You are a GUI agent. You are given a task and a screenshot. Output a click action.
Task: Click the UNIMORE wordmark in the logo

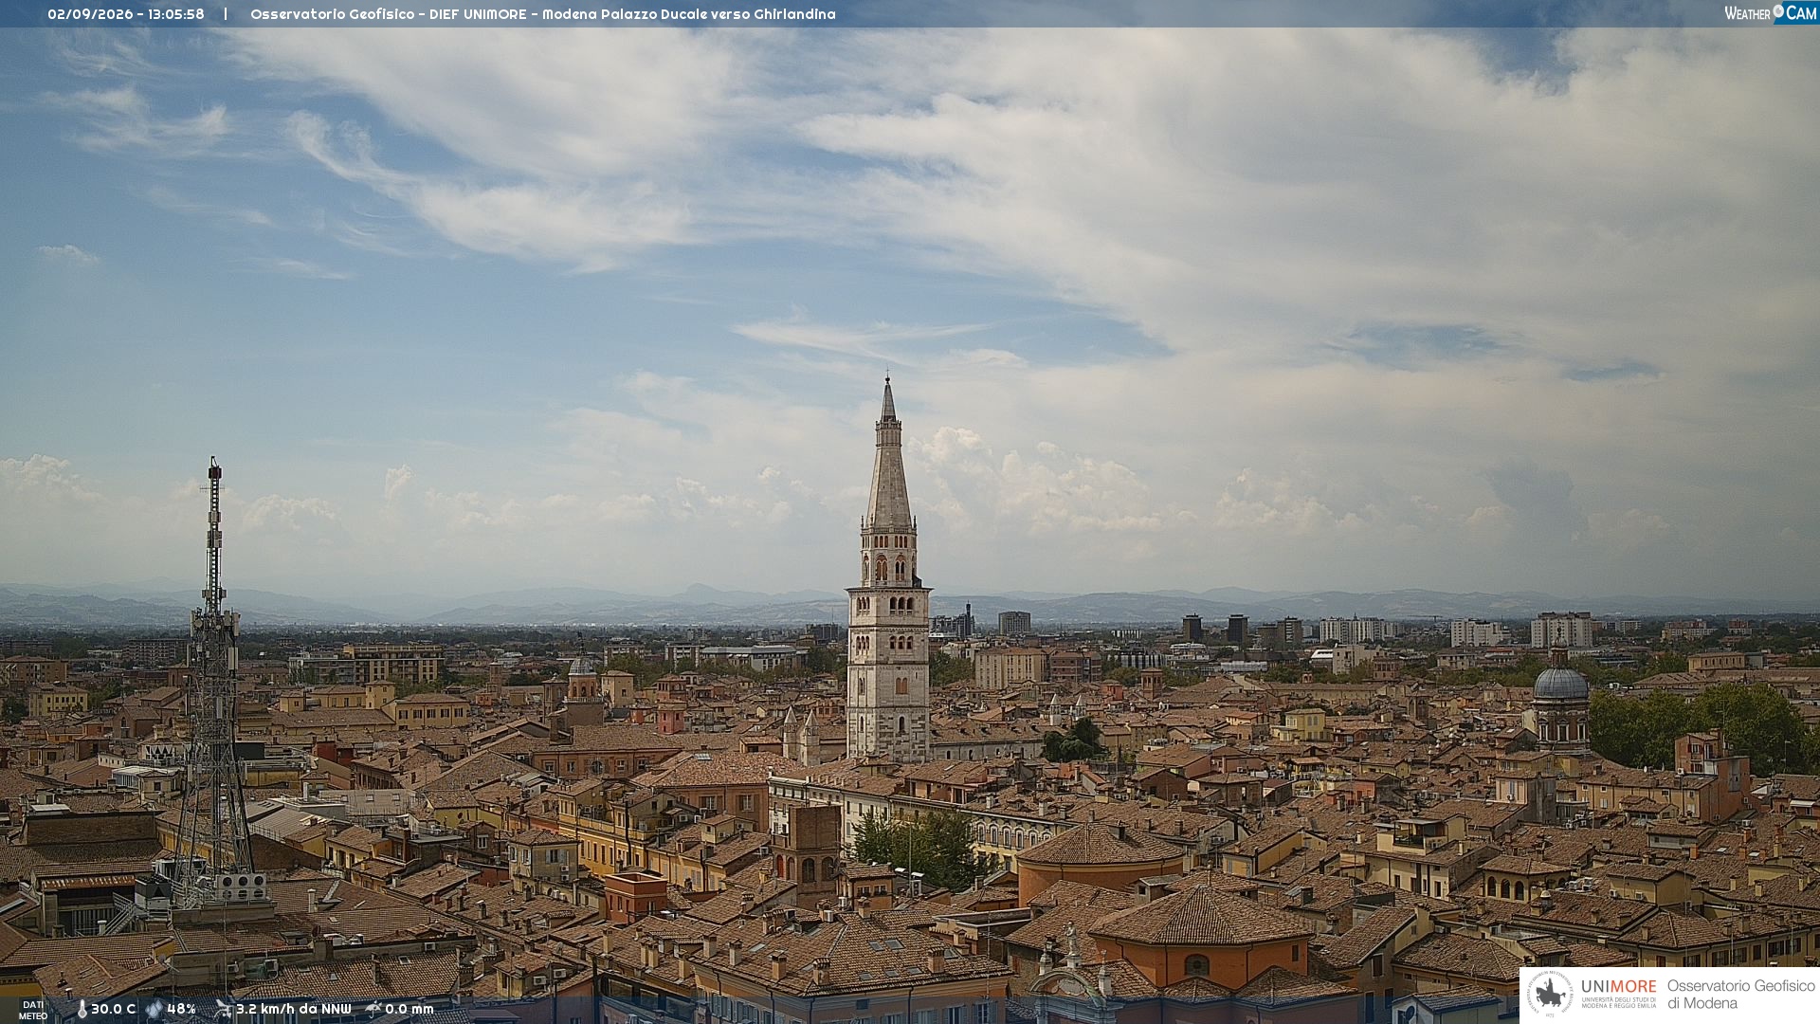[1618, 986]
